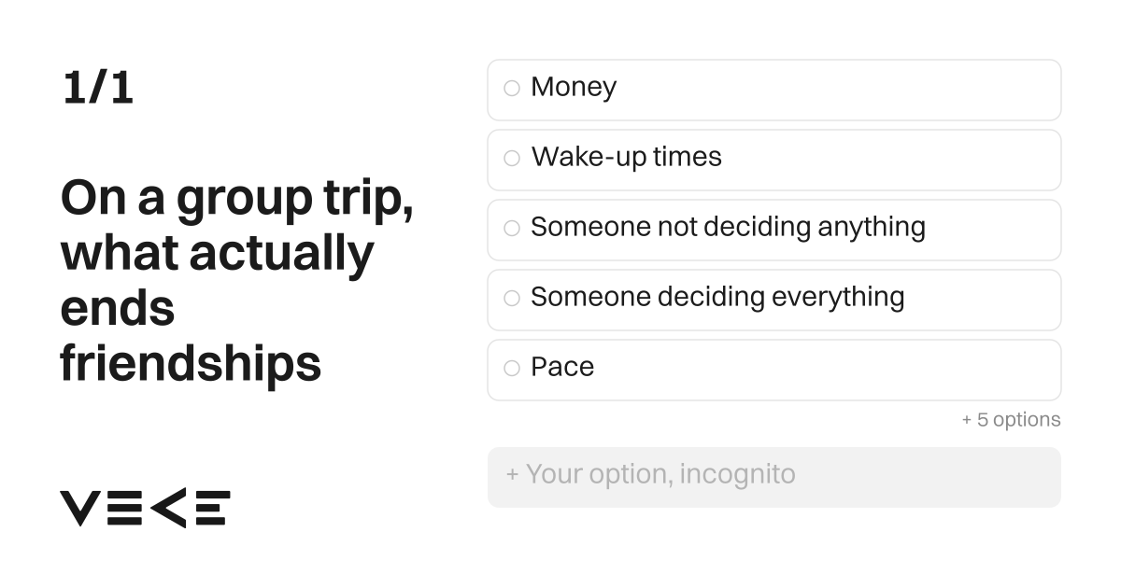Mark the Pace radio button
Screen dimensions: 1121x588
[x=512, y=369]
